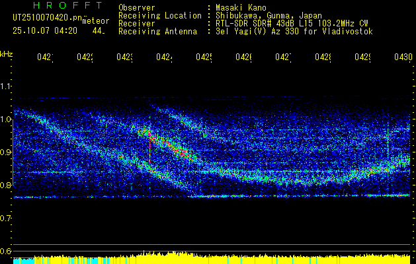Click the 'Receiving Antenna' label
The height and width of the screenshot is (264, 416).
157,32
